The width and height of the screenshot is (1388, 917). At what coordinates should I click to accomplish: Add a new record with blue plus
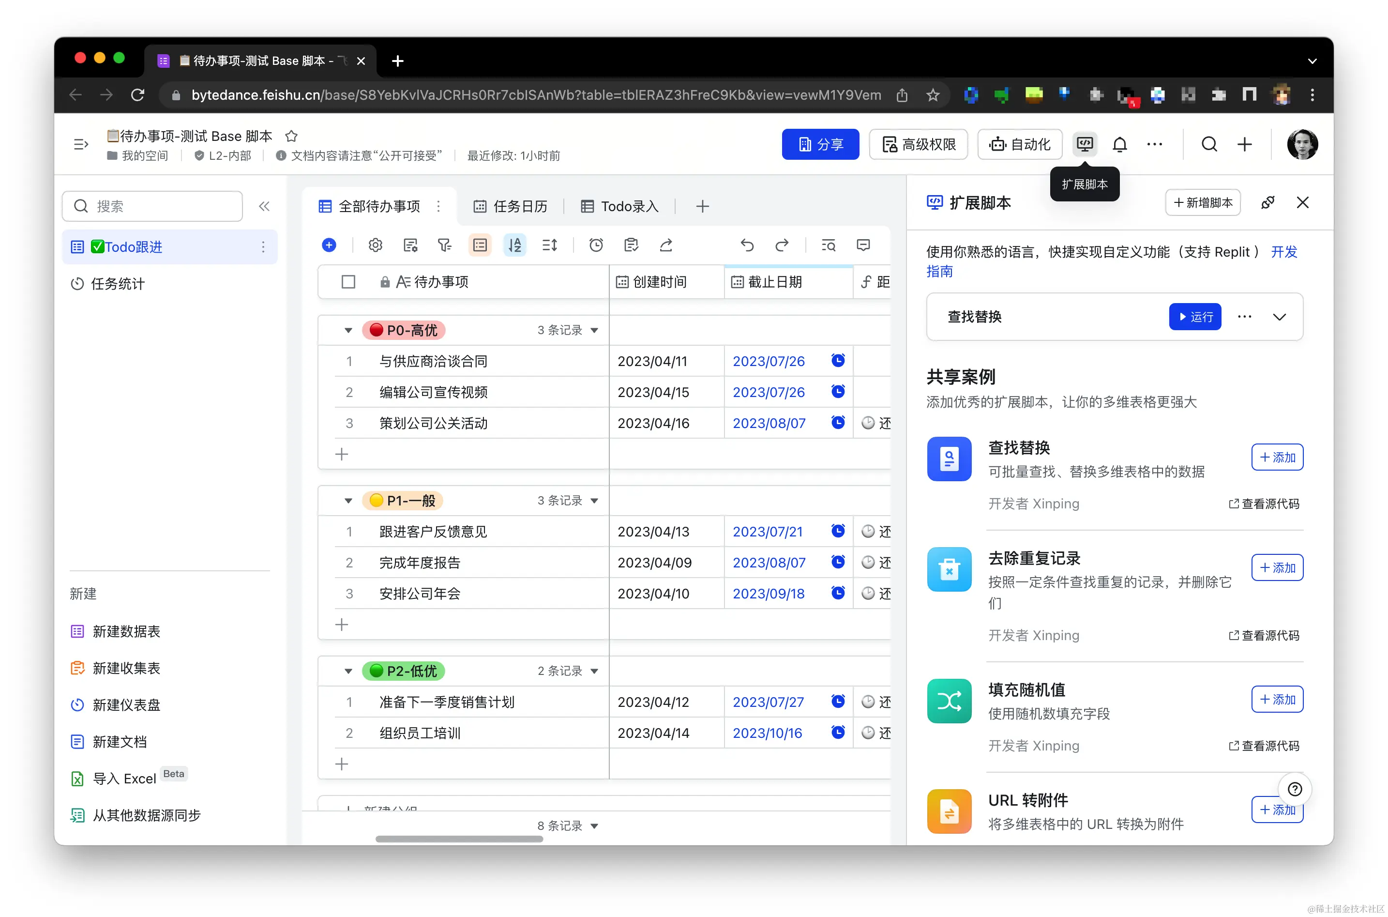pyautogui.click(x=329, y=245)
